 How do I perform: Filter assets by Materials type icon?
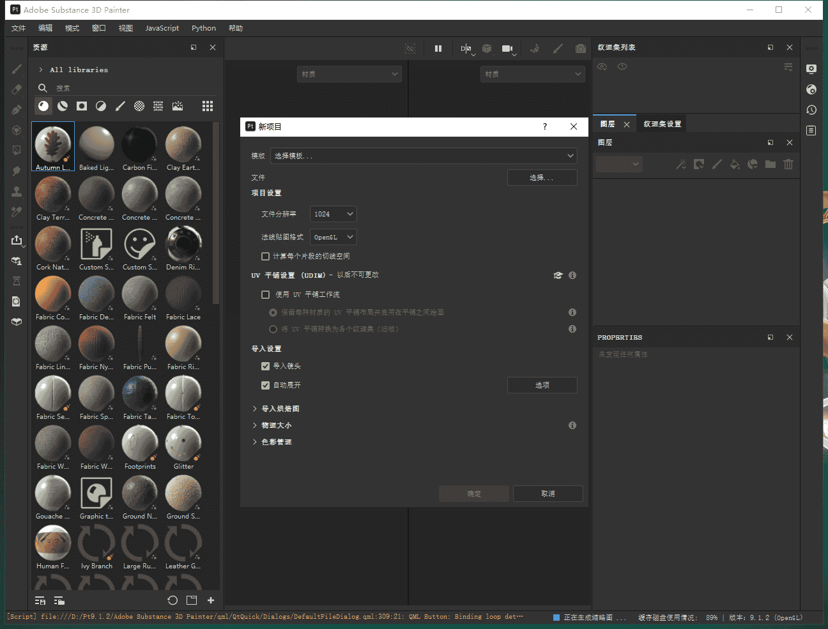pos(43,106)
